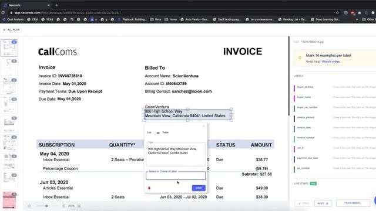Select the invoice_amount label

(x=305, y=117)
